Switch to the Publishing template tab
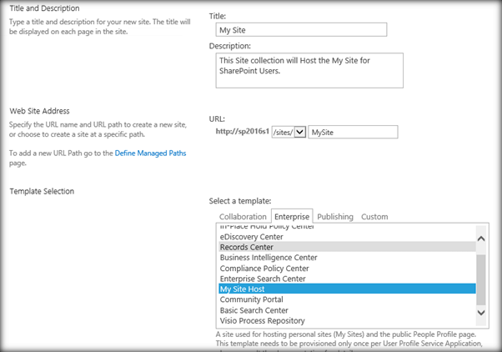 click(x=335, y=217)
